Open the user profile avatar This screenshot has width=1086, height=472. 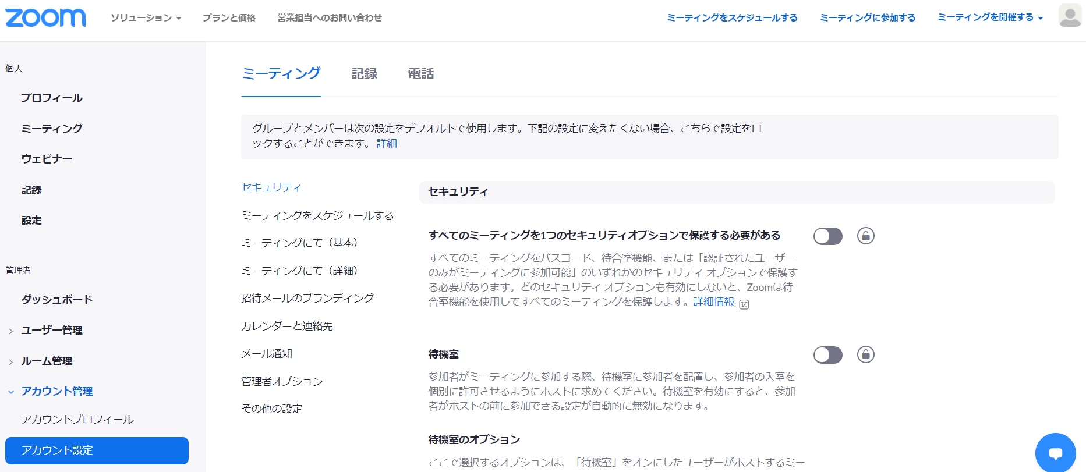tap(1070, 16)
